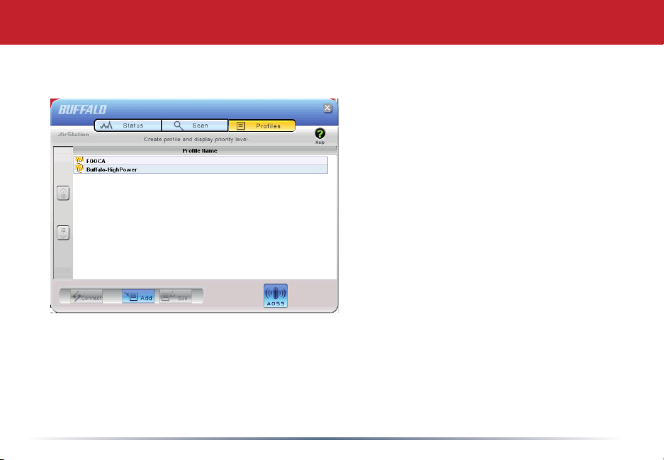Click the Profile Name column header
The width and height of the screenshot is (664, 460).
pyautogui.click(x=200, y=150)
